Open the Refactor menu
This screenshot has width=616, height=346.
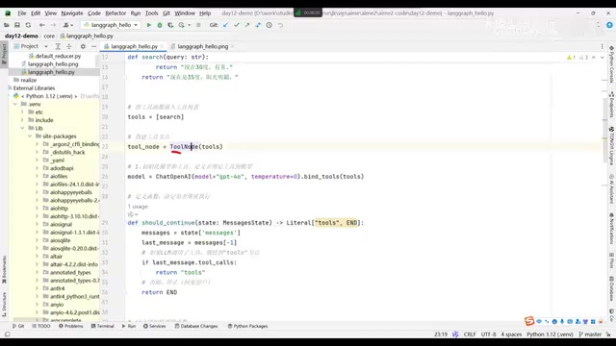point(115,12)
